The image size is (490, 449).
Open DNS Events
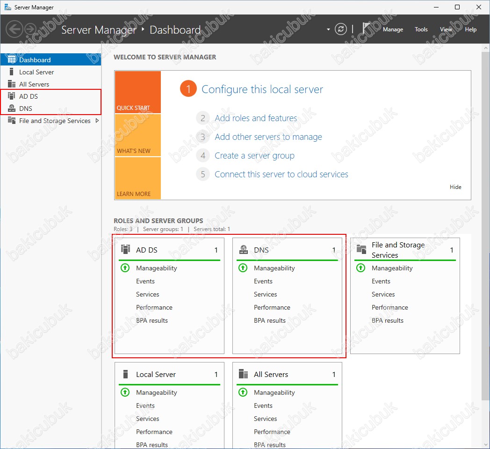263,281
